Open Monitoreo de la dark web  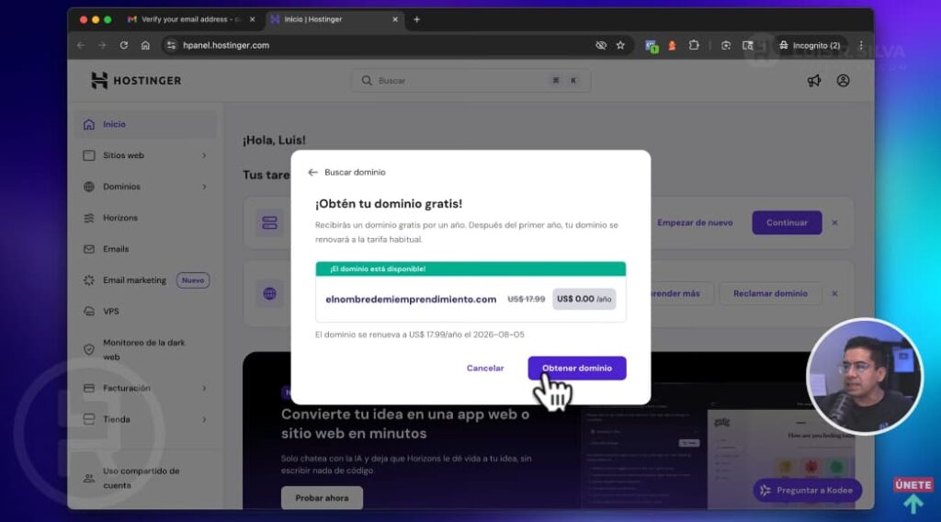click(145, 350)
